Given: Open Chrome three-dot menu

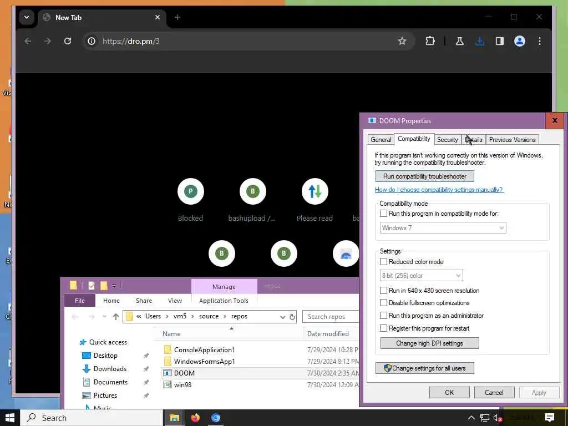Looking at the screenshot, I should tap(539, 41).
